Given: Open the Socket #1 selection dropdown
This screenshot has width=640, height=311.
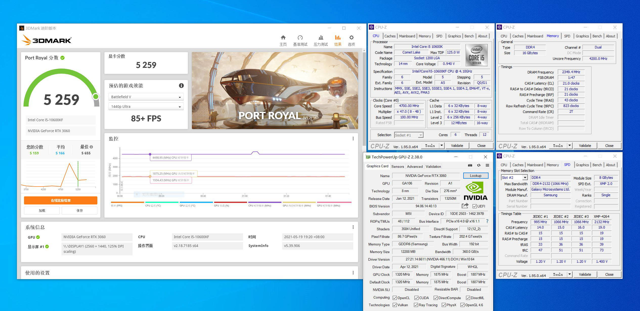Looking at the screenshot, I should 409,135.
